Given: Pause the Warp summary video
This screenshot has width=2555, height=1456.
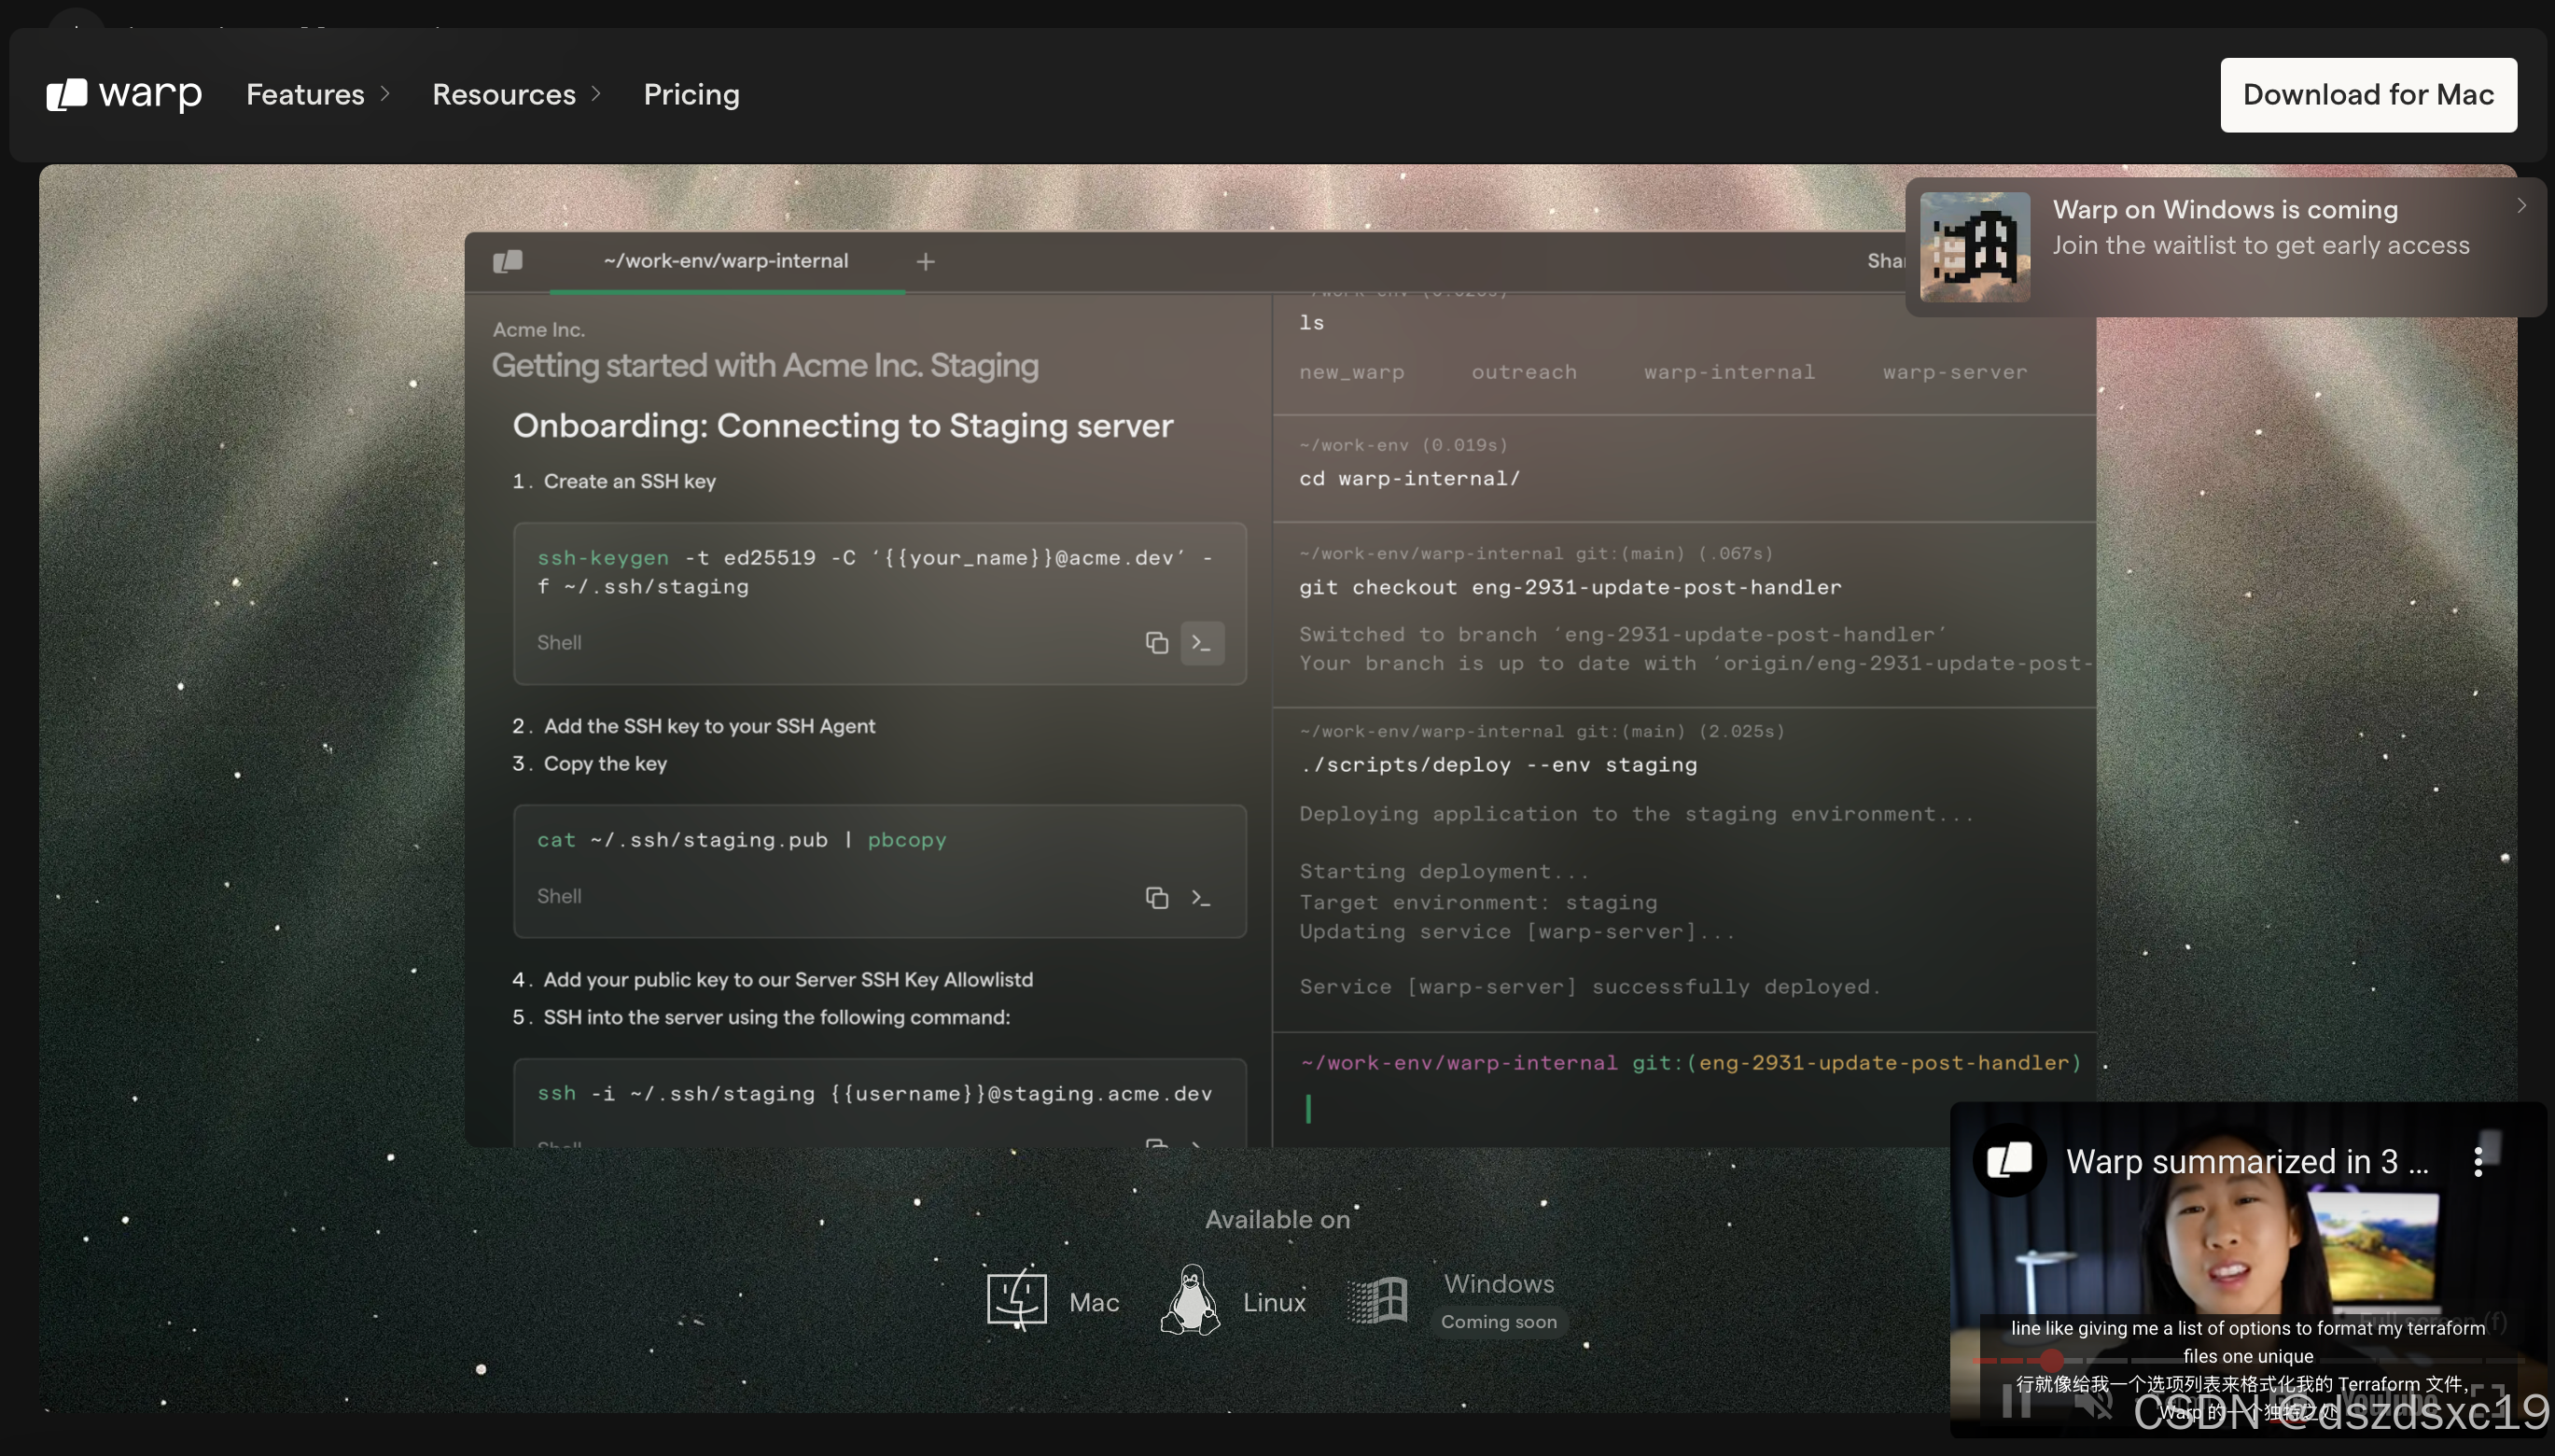Looking at the screenshot, I should click(2017, 1401).
